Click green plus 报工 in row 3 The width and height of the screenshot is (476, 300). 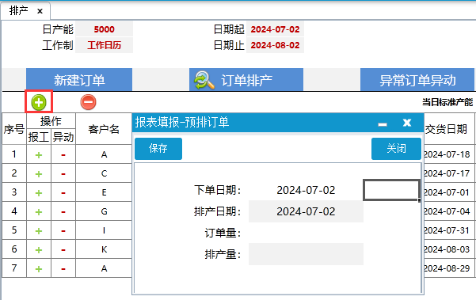[x=39, y=193]
